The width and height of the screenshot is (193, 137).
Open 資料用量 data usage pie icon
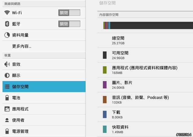(x=7, y=35)
